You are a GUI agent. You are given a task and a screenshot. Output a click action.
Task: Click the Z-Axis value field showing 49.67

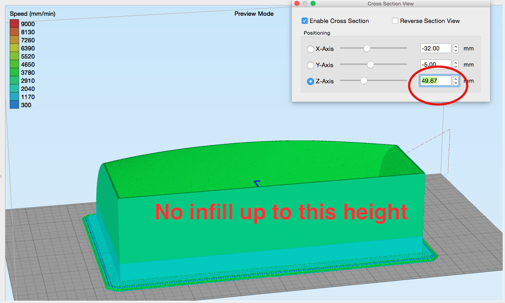click(x=436, y=81)
